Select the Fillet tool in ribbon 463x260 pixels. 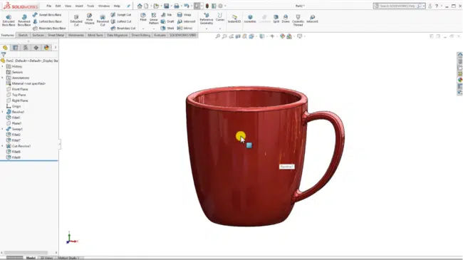[143, 17]
